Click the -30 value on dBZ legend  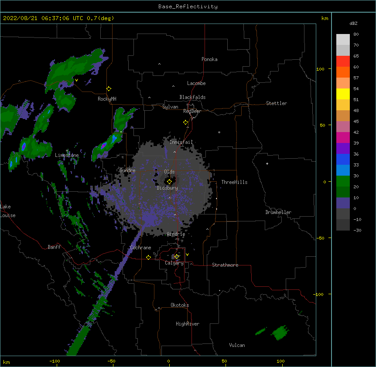pos(357,230)
